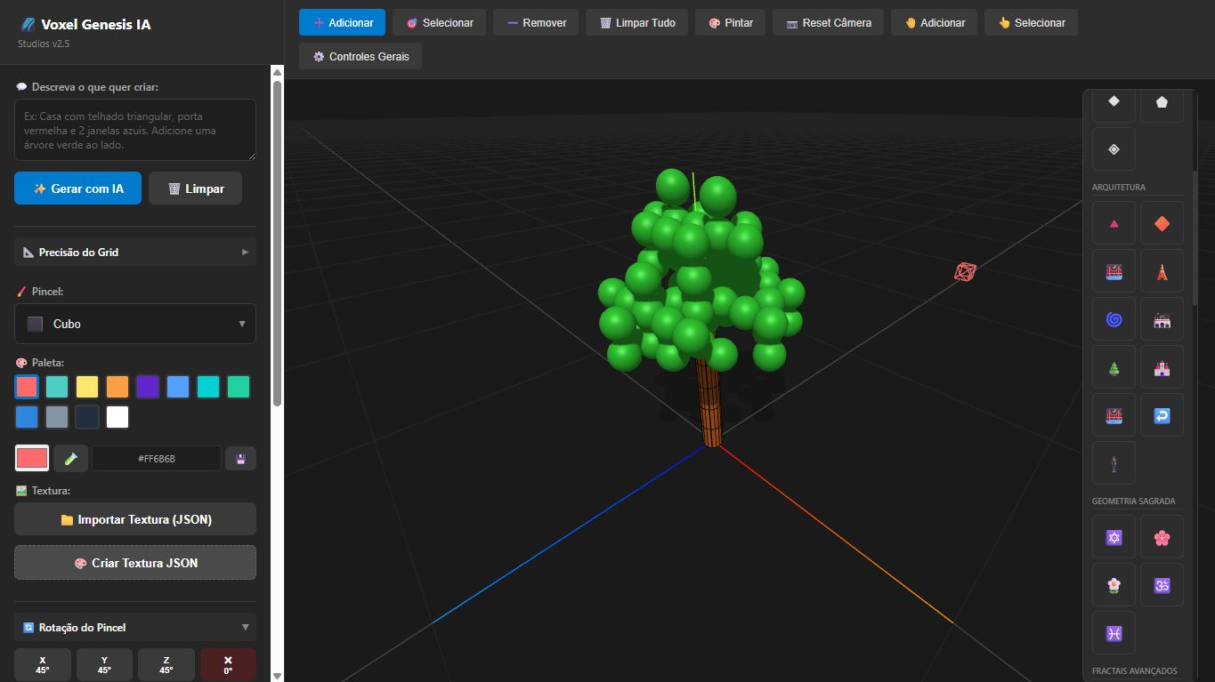Pick the gray palette swatch

click(x=57, y=417)
